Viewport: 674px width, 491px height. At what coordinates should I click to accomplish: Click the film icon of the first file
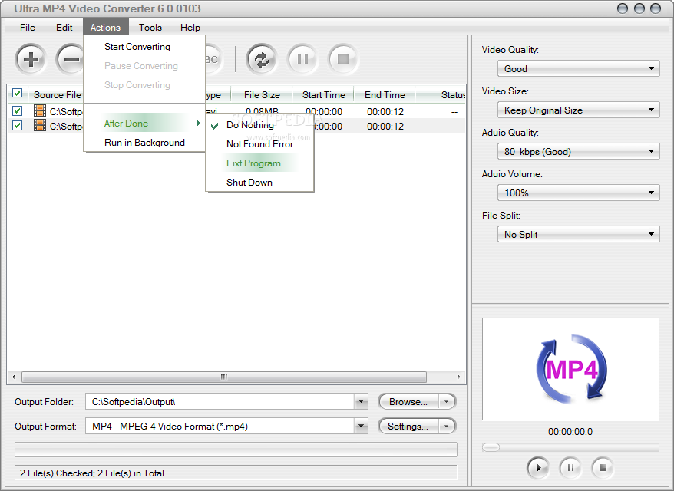click(x=40, y=110)
